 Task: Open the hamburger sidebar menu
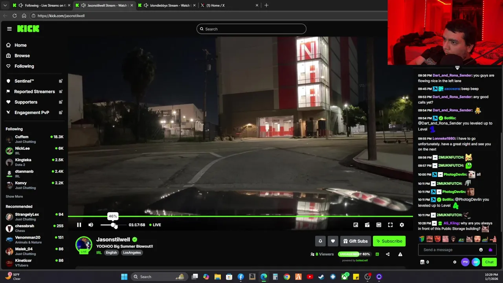click(x=9, y=29)
